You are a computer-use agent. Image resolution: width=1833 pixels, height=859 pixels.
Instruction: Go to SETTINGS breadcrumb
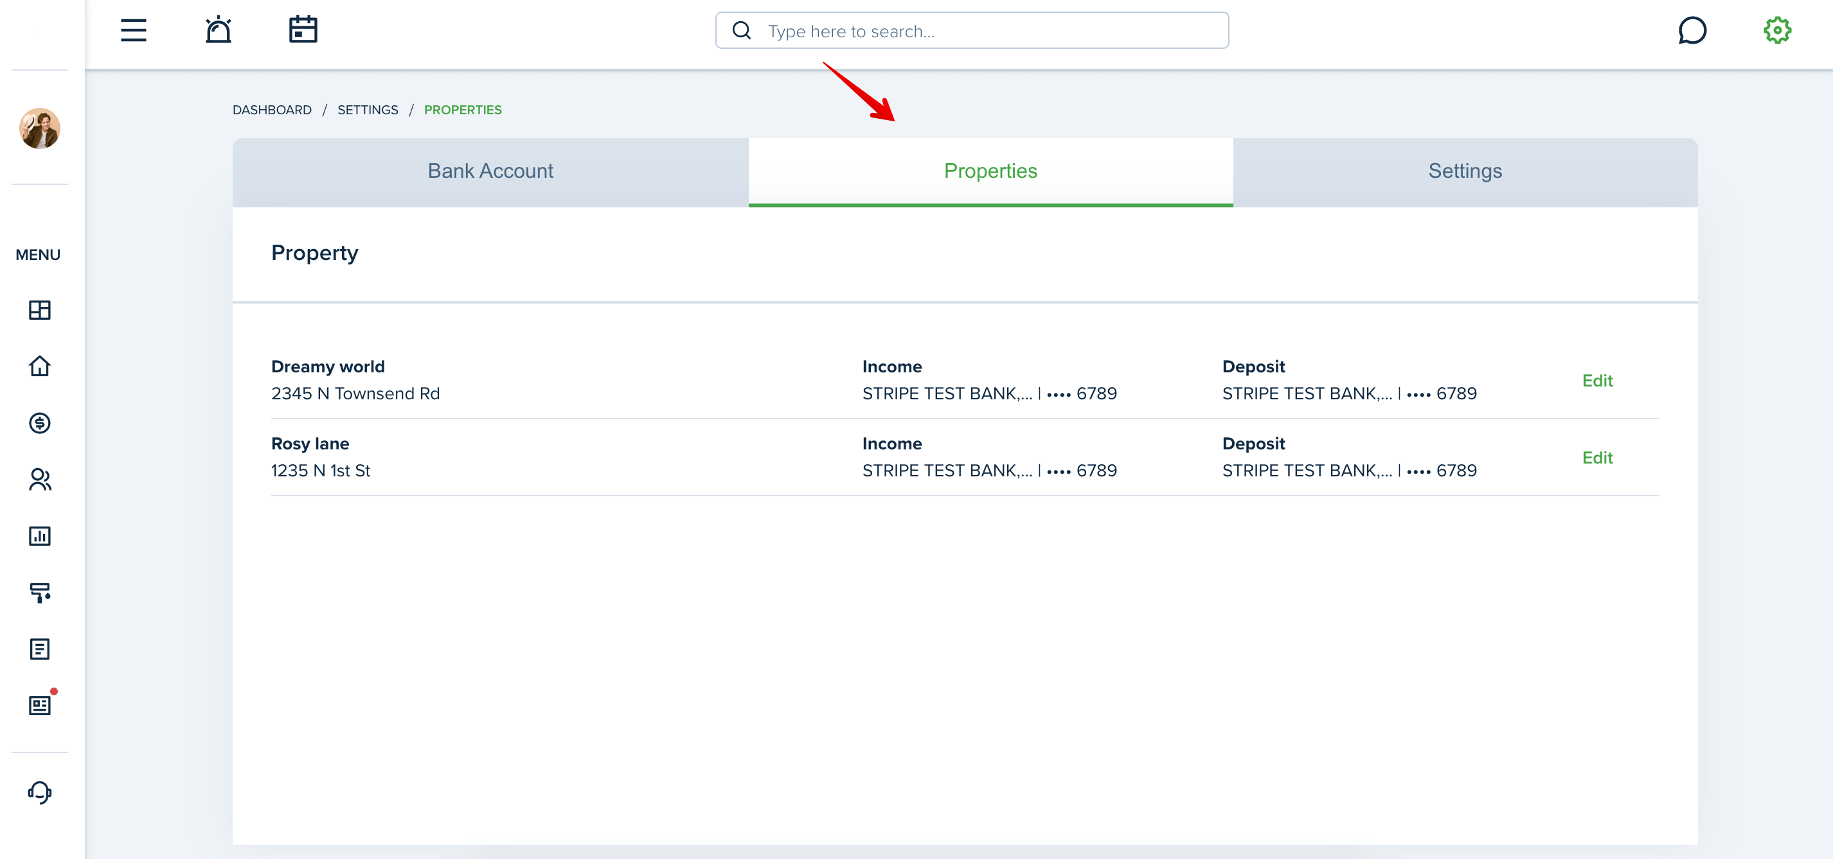[368, 110]
